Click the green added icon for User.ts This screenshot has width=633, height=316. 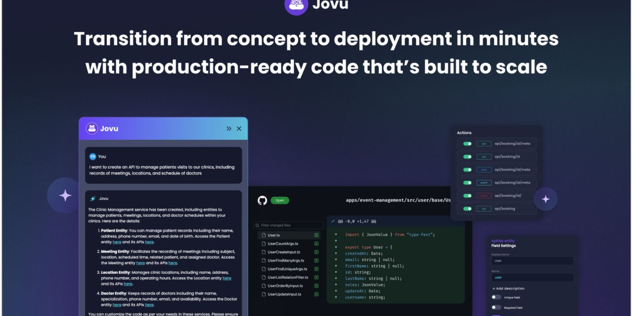[317, 235]
